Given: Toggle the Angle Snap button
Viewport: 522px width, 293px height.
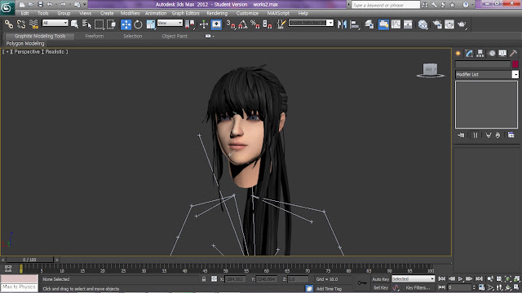Looking at the screenshot, I should pos(243,24).
